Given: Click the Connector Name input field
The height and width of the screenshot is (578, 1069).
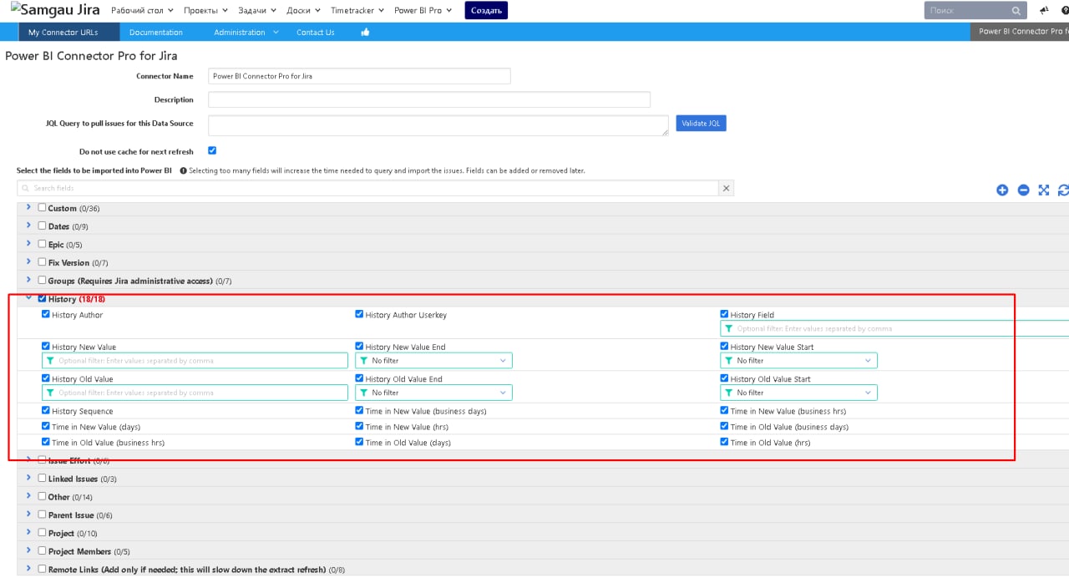Looking at the screenshot, I should [x=359, y=76].
